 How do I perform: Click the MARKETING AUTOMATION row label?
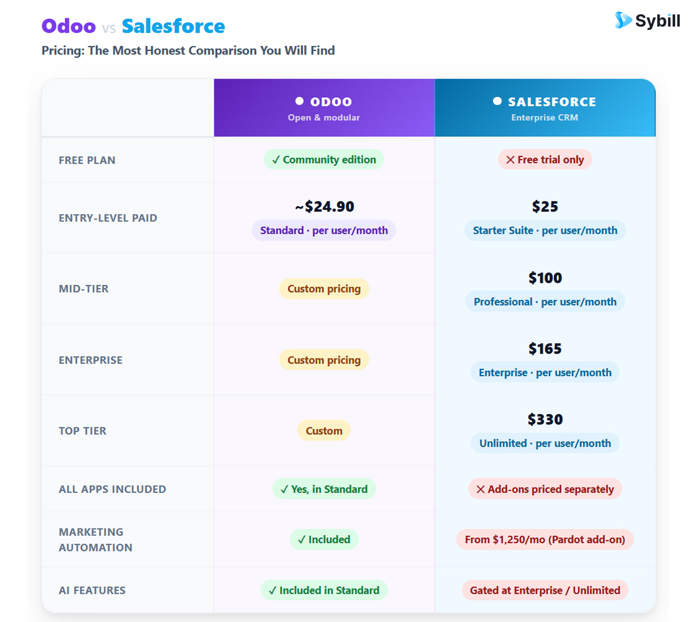[x=95, y=540]
